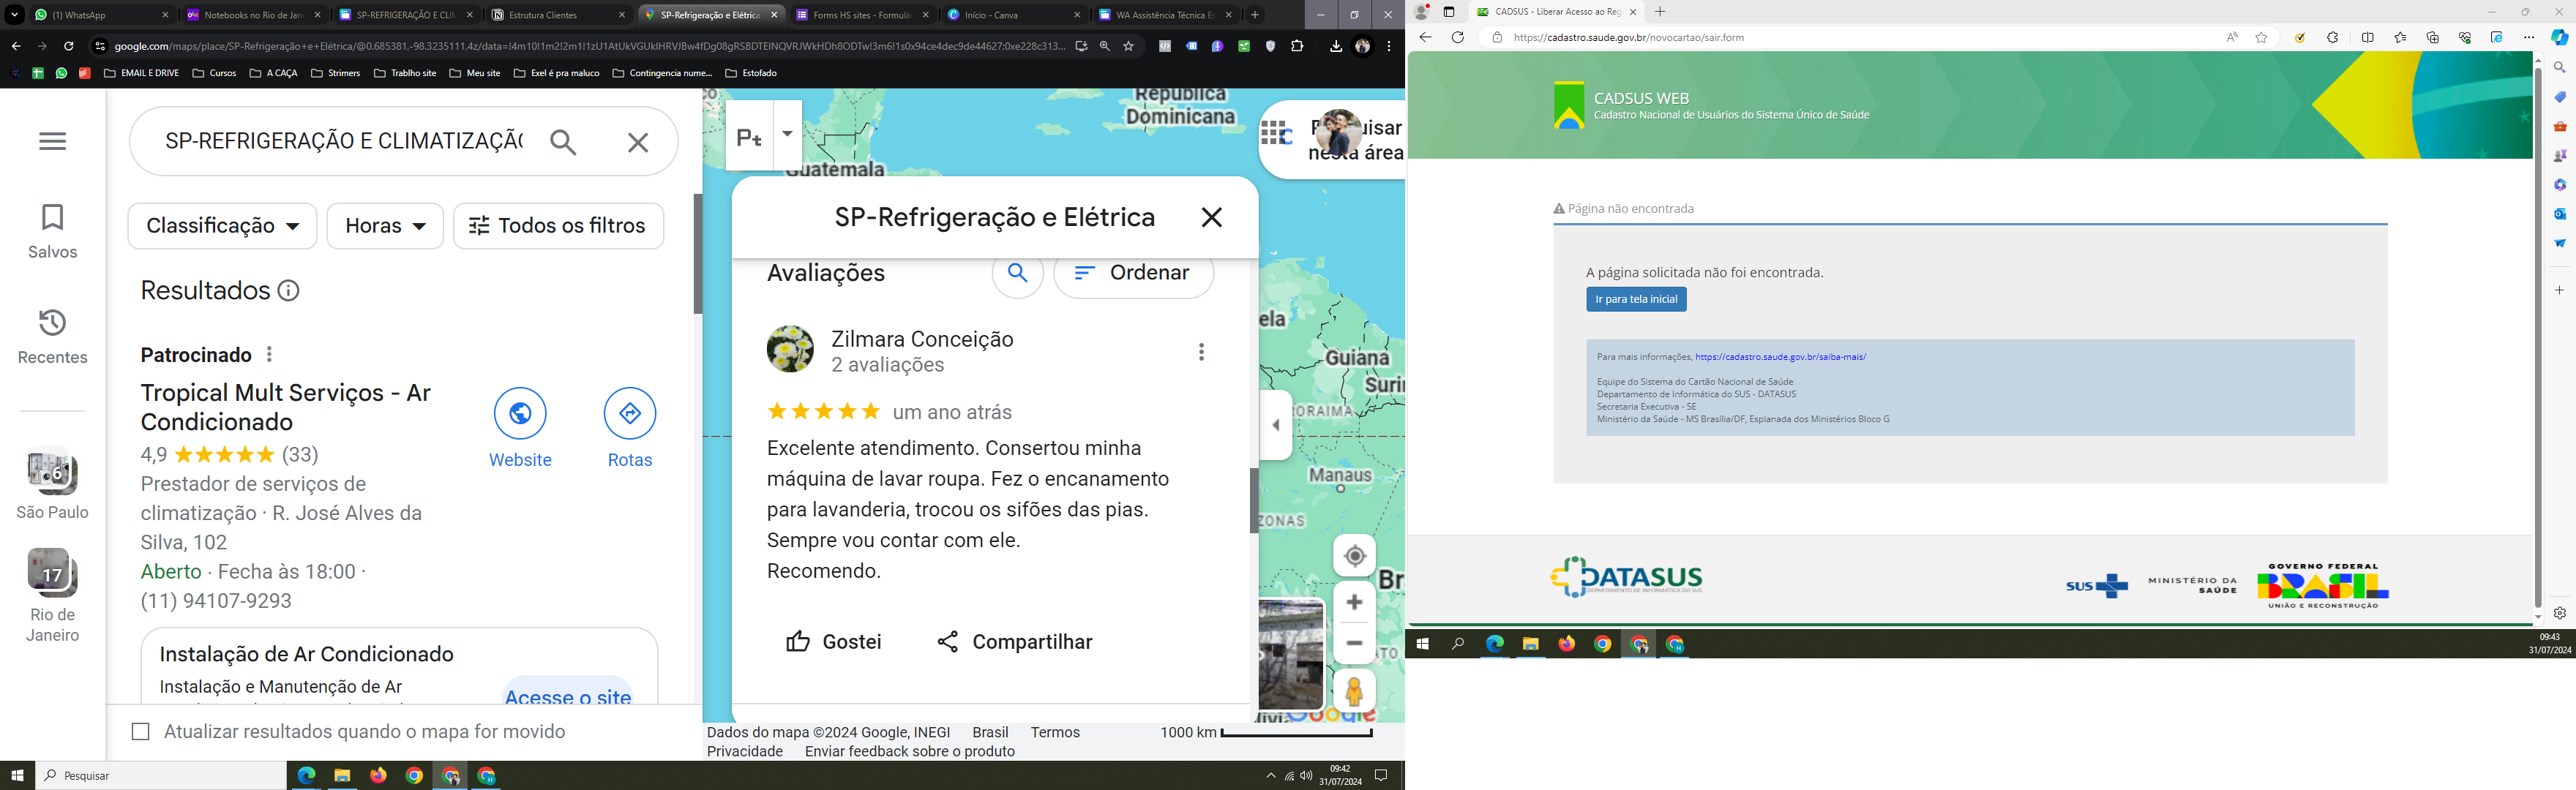Collapse the side panel with arrow tab
2576x790 pixels.
(1276, 425)
